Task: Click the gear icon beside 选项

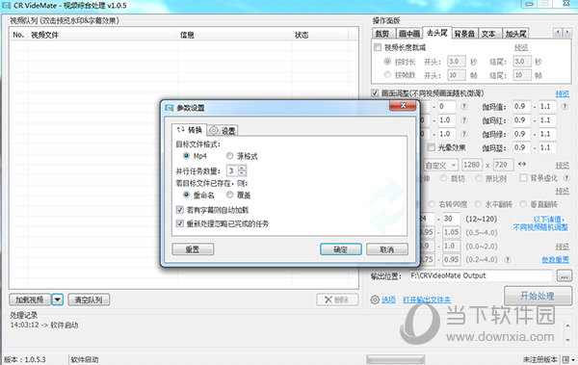Action: (x=375, y=300)
